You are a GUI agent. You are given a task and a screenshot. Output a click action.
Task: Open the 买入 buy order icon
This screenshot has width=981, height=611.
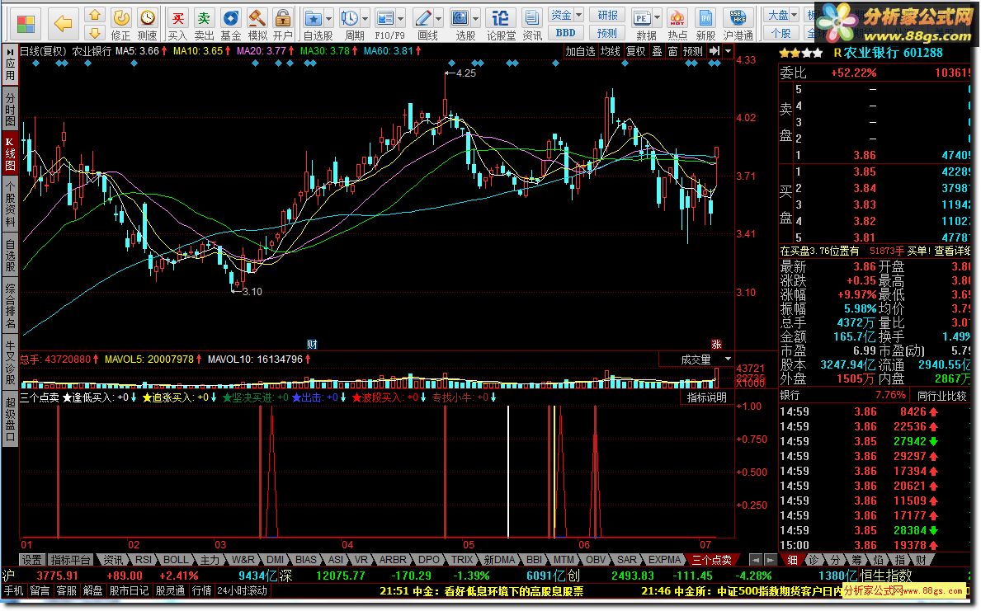pos(177,25)
